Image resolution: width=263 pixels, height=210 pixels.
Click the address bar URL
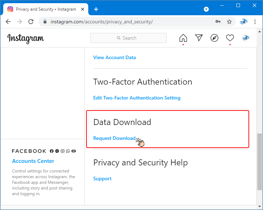click(x=102, y=22)
